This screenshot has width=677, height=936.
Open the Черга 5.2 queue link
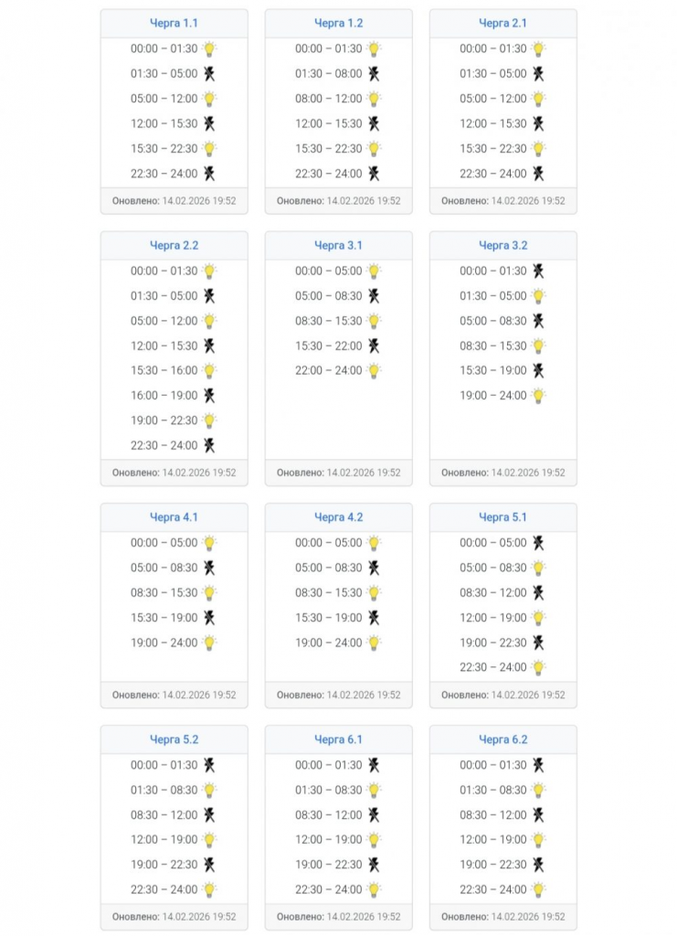tap(174, 739)
